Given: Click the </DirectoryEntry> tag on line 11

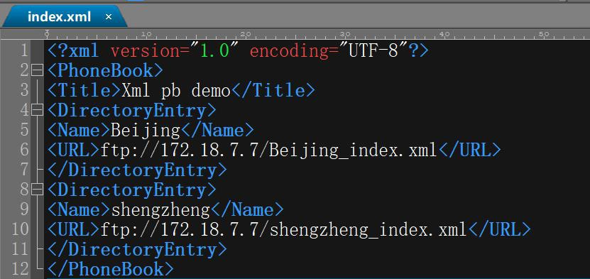Looking at the screenshot, I should coord(137,250).
